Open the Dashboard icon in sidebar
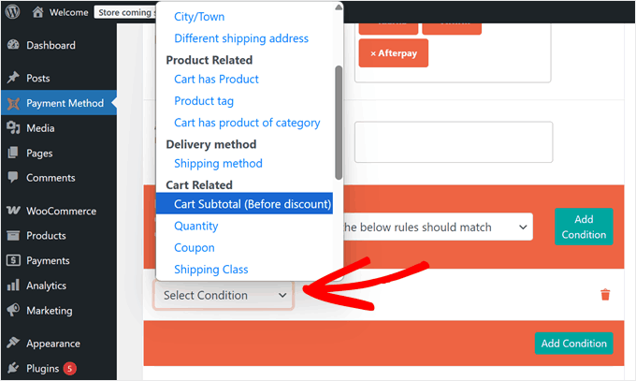The height and width of the screenshot is (381, 636). pos(13,45)
